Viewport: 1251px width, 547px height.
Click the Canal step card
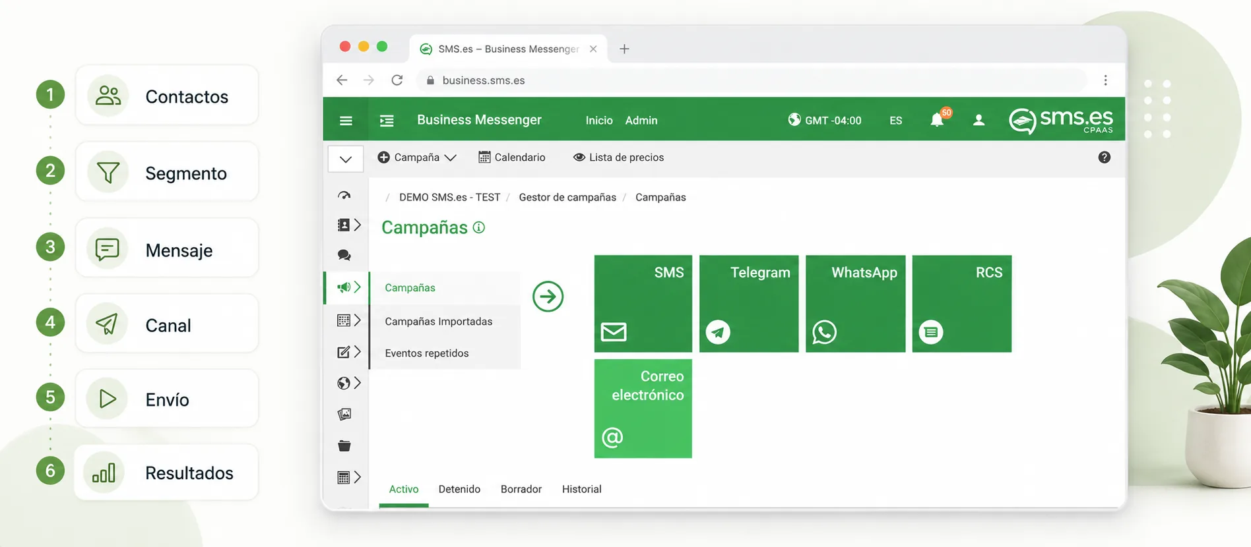coord(167,324)
